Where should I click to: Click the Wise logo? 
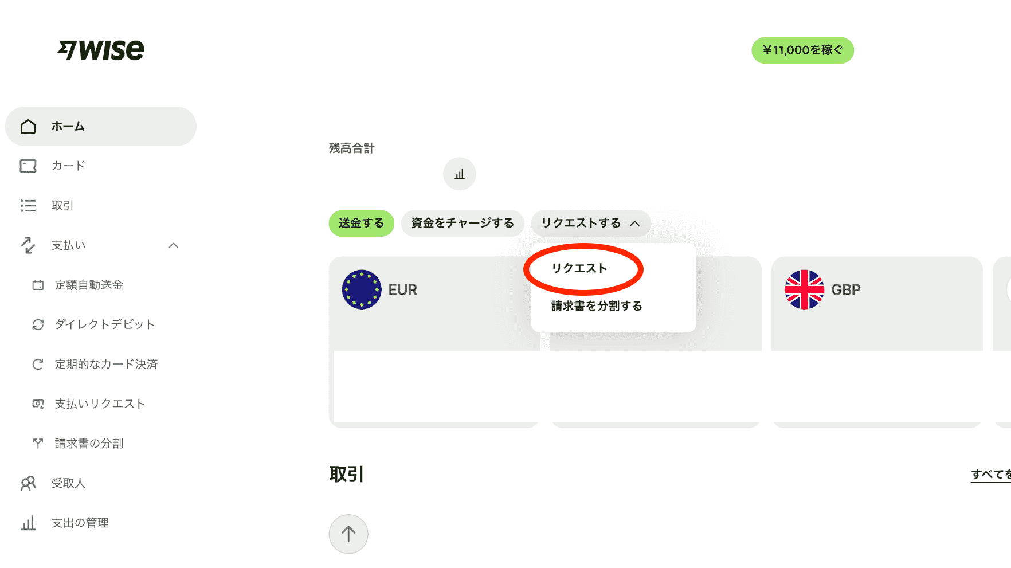coord(101,50)
